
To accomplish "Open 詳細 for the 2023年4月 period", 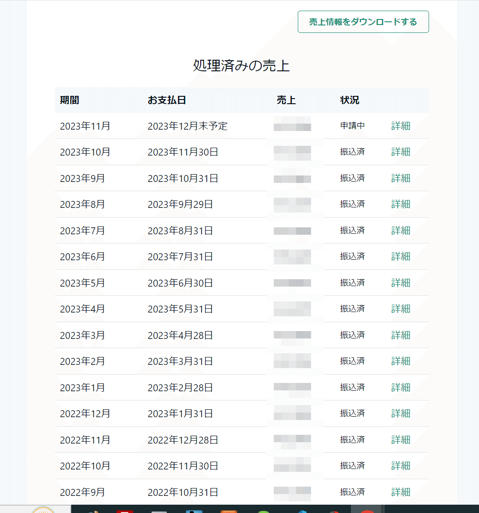I will pyautogui.click(x=400, y=309).
